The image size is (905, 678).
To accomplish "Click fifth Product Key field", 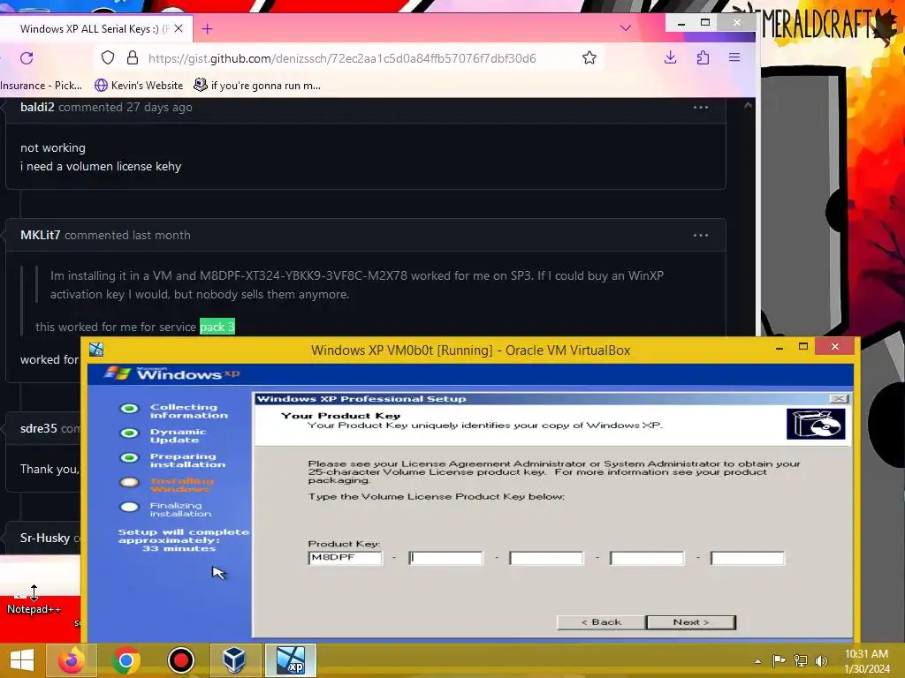I will [747, 558].
